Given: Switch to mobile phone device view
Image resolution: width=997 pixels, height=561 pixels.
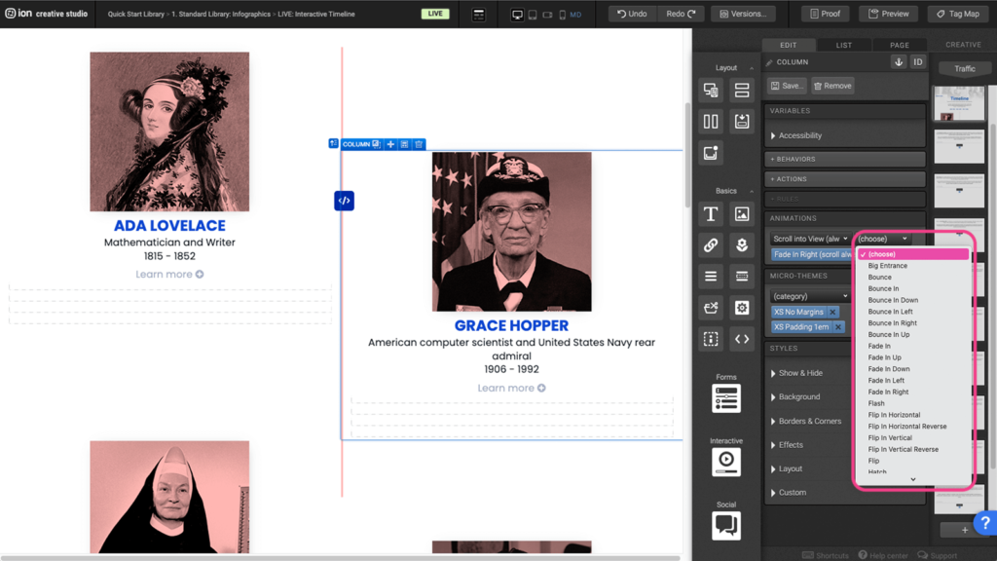Looking at the screenshot, I should [x=562, y=14].
